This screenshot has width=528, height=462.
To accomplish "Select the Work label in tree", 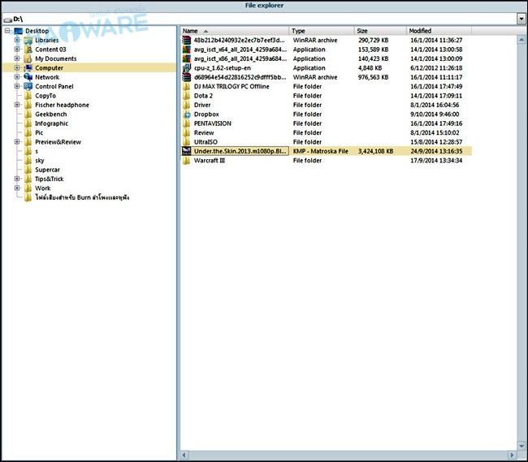I will click(x=43, y=188).
